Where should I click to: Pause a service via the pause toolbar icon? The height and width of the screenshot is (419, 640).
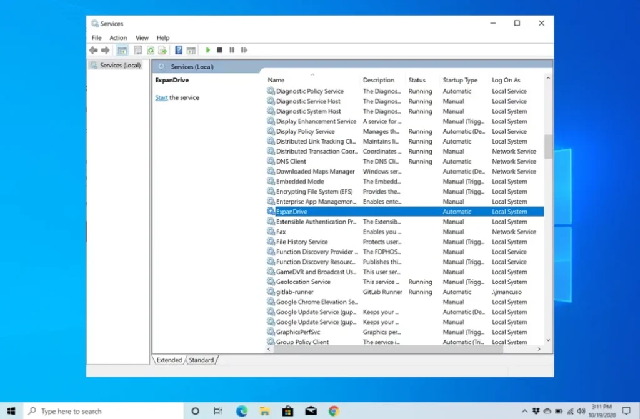[x=232, y=50]
